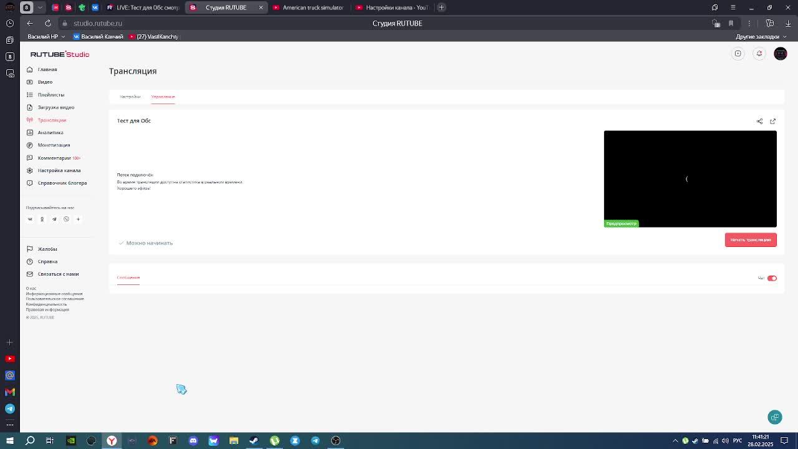Click the add video icon in the header
This screenshot has width=798, height=449.
pyautogui.click(x=738, y=54)
